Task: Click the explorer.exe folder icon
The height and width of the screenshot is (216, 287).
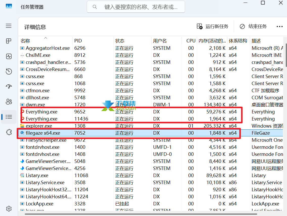Action: coord(22,126)
